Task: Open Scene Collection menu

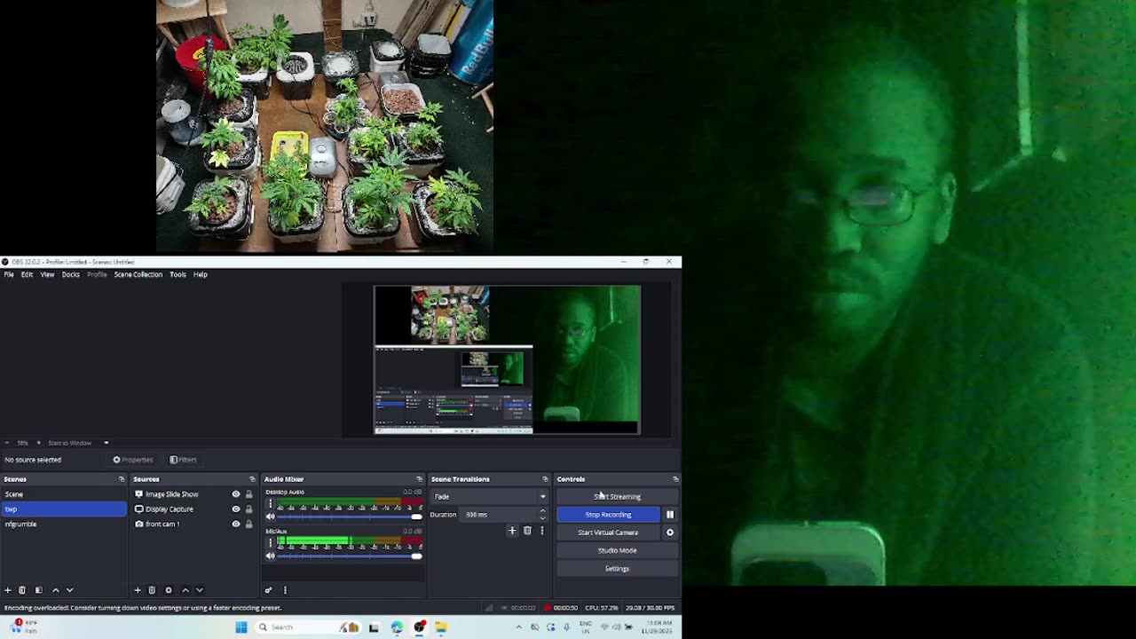Action: tap(138, 275)
